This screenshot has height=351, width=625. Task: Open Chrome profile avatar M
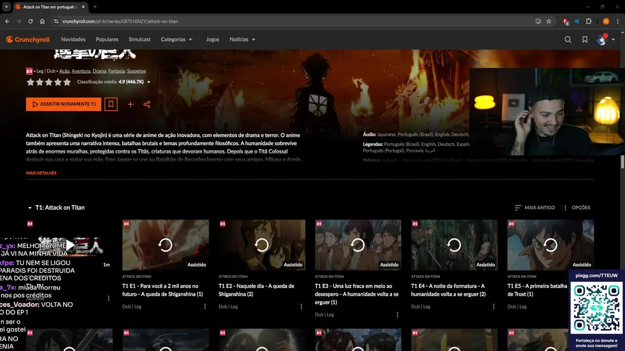606,21
